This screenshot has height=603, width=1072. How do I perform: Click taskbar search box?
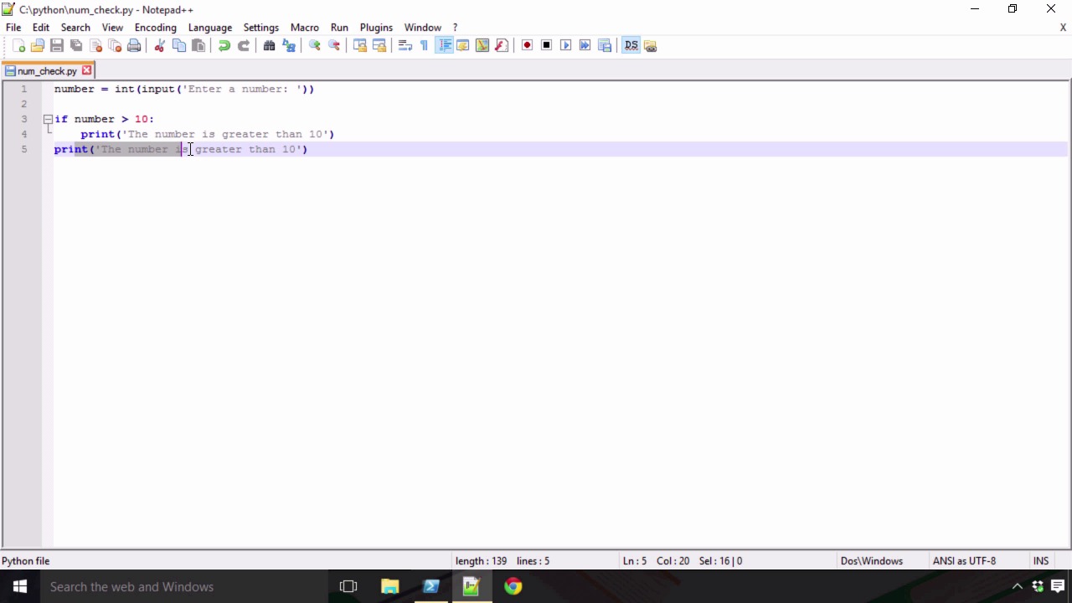click(184, 586)
